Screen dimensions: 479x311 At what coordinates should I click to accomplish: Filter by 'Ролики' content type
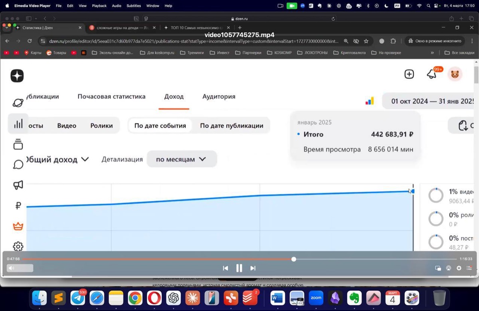101,125
